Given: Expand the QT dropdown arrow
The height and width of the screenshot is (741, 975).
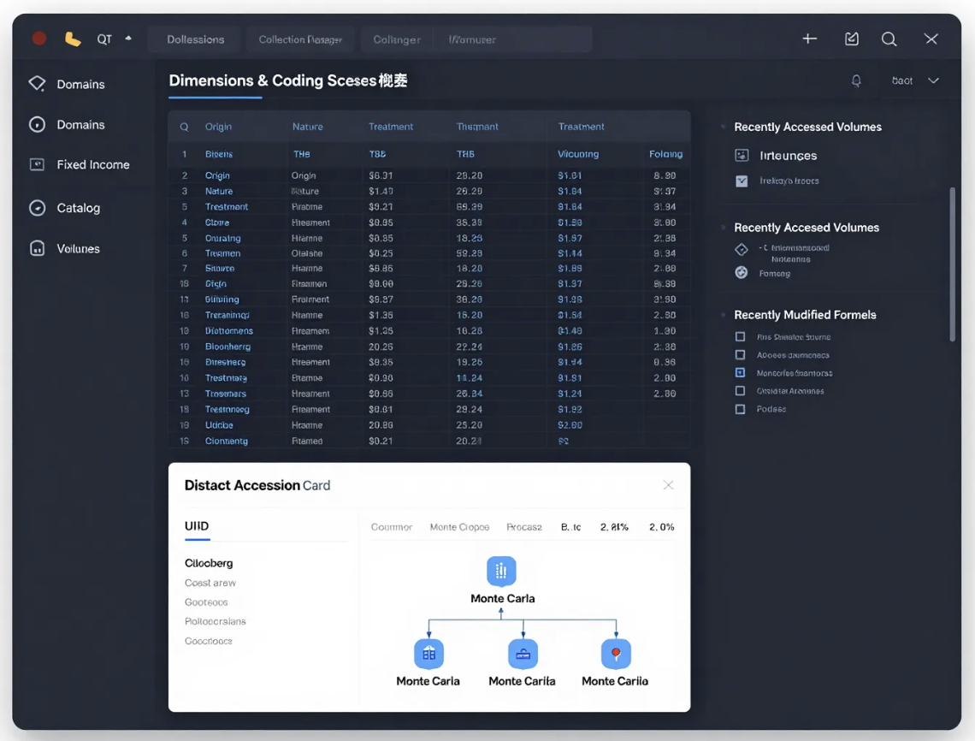Looking at the screenshot, I should tap(128, 39).
